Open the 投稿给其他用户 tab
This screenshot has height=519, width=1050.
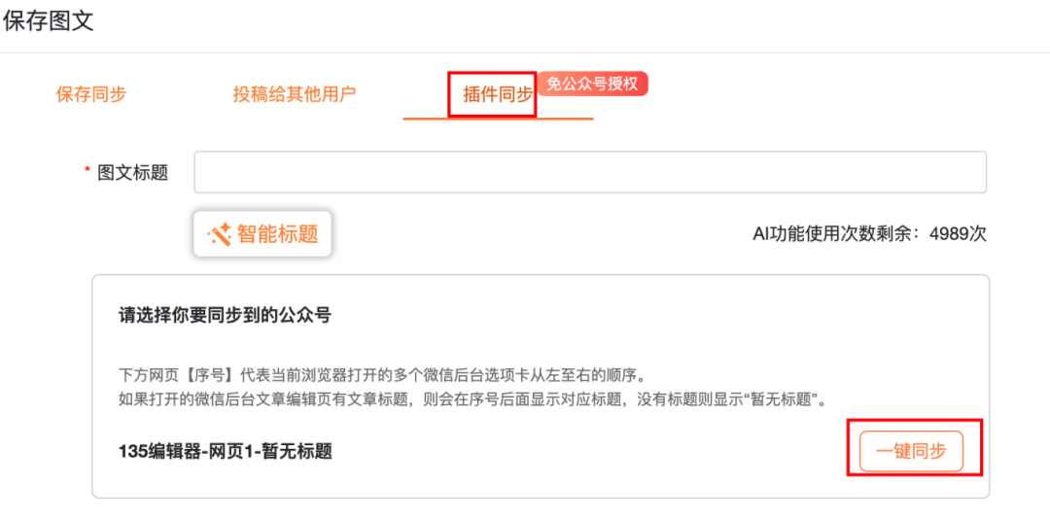tap(294, 94)
